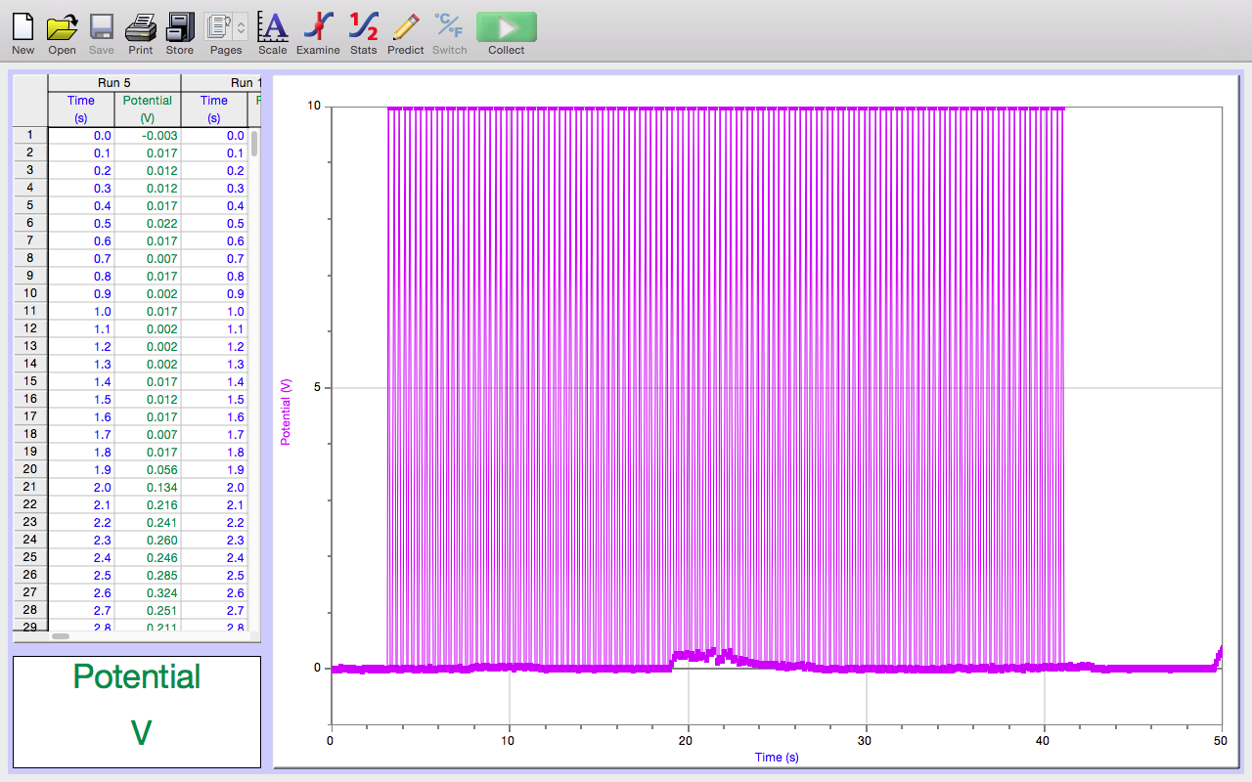Click the Potential meter display box
The image size is (1252, 782).
137,712
